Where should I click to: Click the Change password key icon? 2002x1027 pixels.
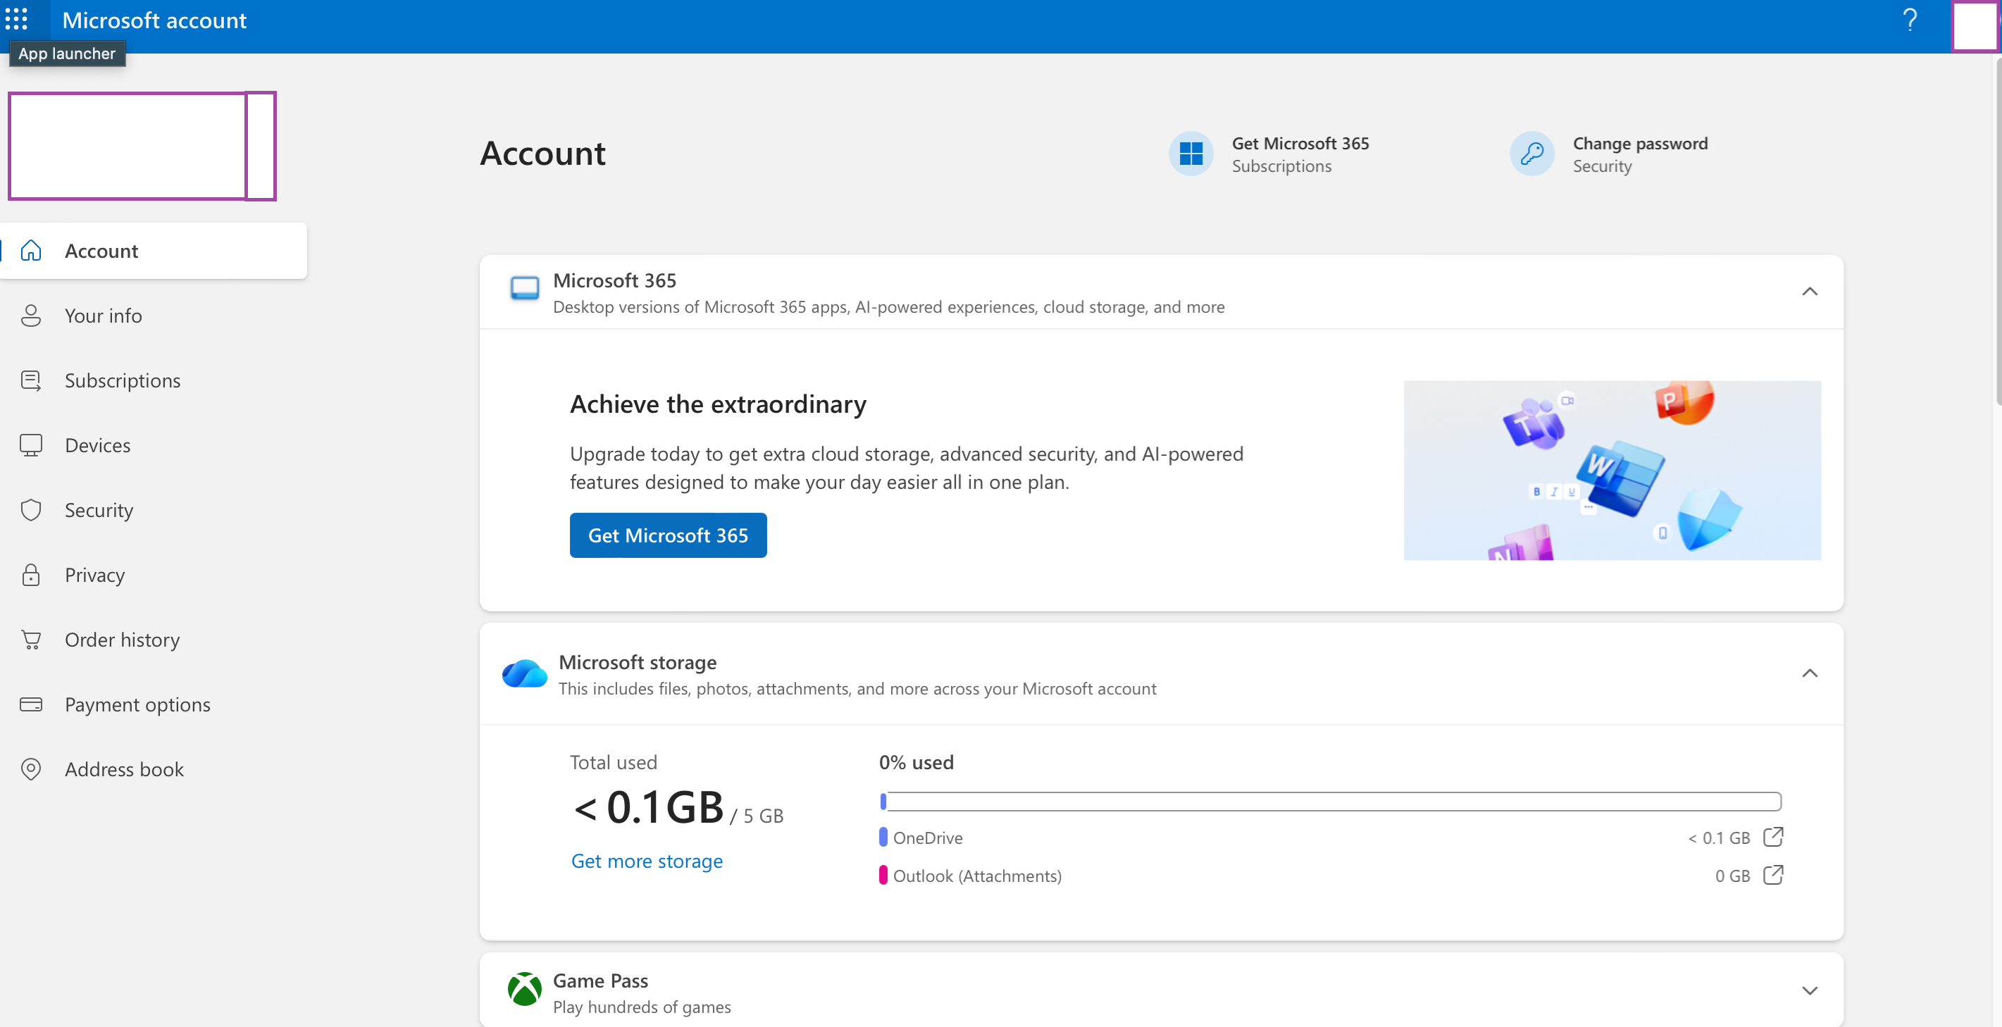point(1532,154)
